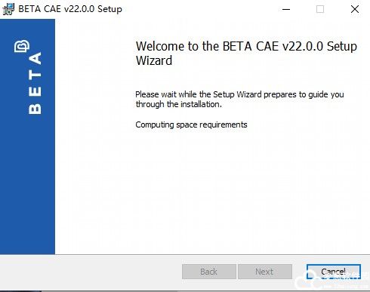Click the word Wizard in the heading

154,60
